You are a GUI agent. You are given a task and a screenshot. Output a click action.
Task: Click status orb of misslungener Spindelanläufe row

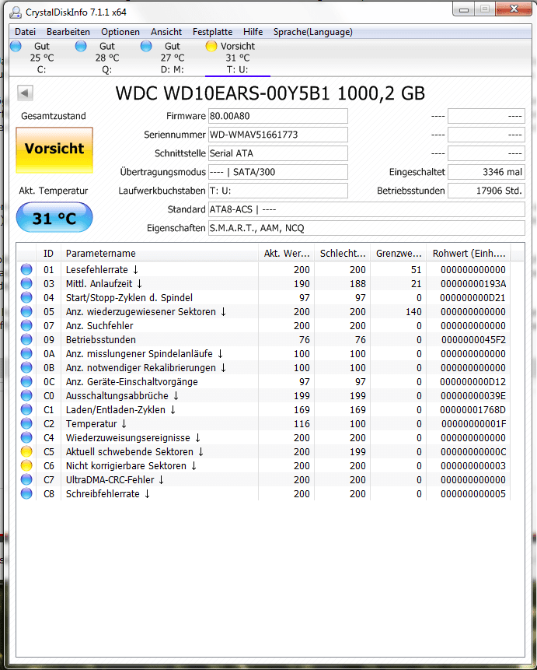point(26,354)
